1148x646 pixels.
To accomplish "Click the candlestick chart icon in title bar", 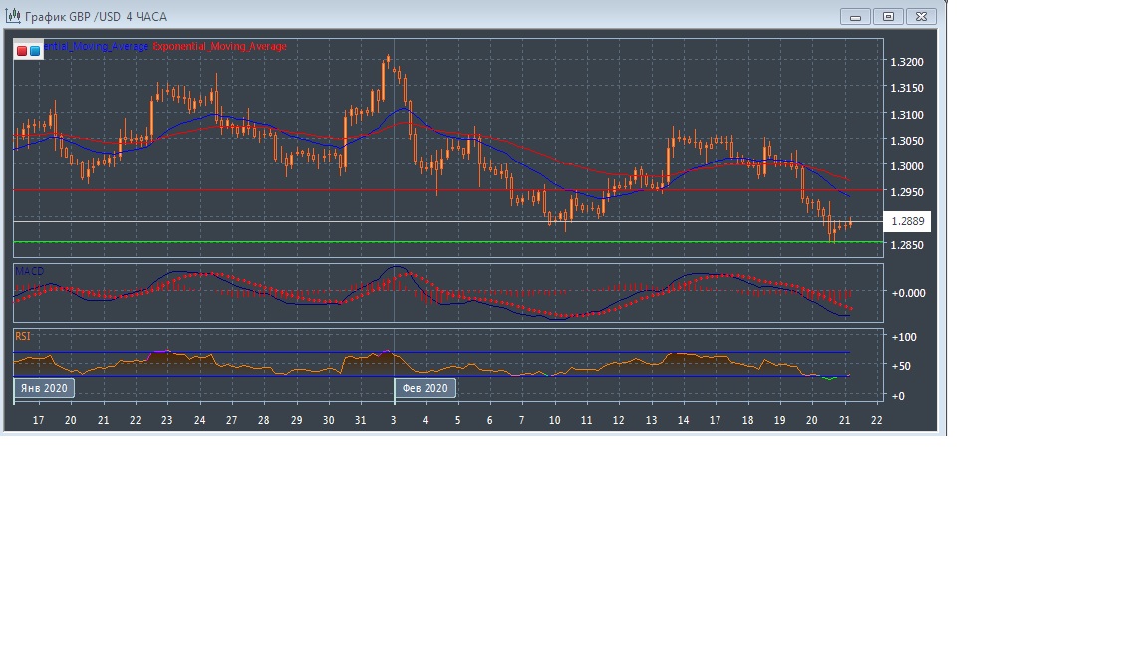I will click(x=14, y=16).
